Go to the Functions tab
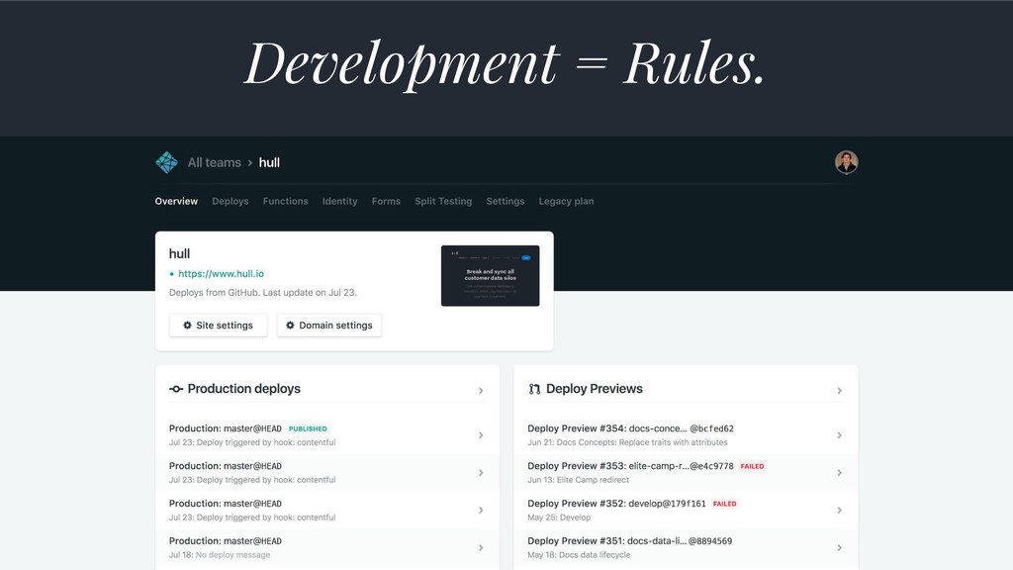Viewport: 1013px width, 570px height. (286, 201)
